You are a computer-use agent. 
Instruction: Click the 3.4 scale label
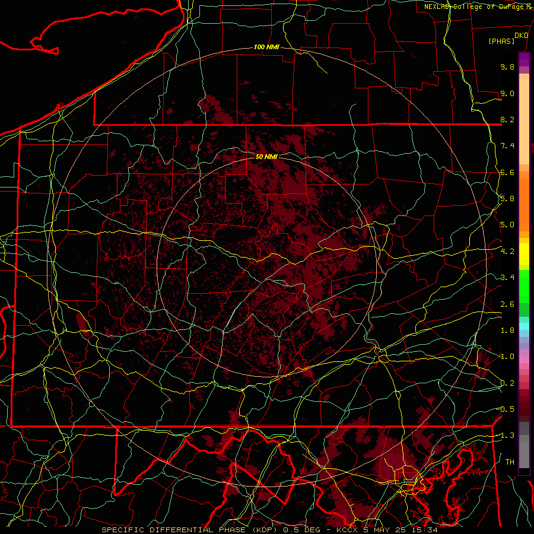[x=507, y=278]
